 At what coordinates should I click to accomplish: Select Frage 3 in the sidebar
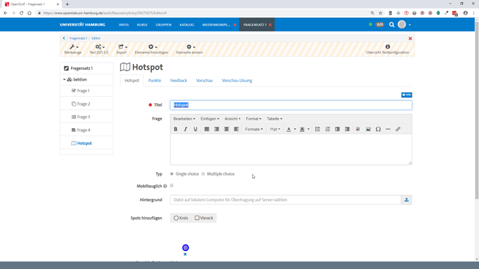[x=83, y=117]
